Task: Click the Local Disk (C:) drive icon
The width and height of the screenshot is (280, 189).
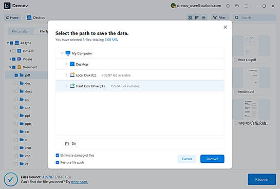Action: [72, 75]
